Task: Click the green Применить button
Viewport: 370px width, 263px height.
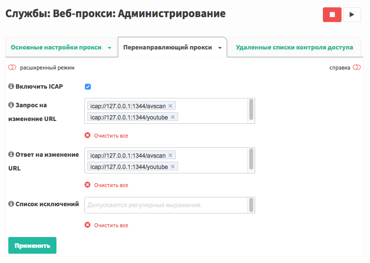Action: (32, 245)
